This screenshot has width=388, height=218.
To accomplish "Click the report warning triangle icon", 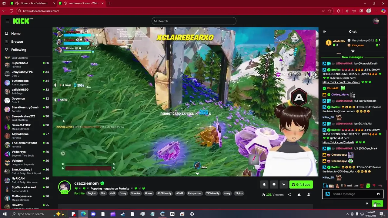I will click(299, 195).
